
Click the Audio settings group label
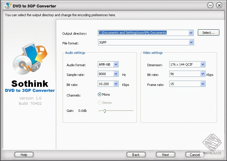[75, 53]
